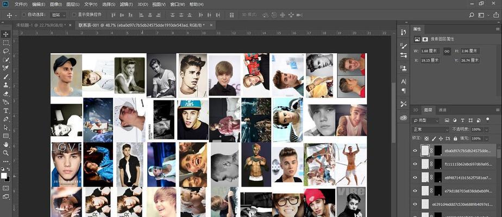Enable the 自动选择 checkbox
The image size is (502, 217).
(x=24, y=15)
